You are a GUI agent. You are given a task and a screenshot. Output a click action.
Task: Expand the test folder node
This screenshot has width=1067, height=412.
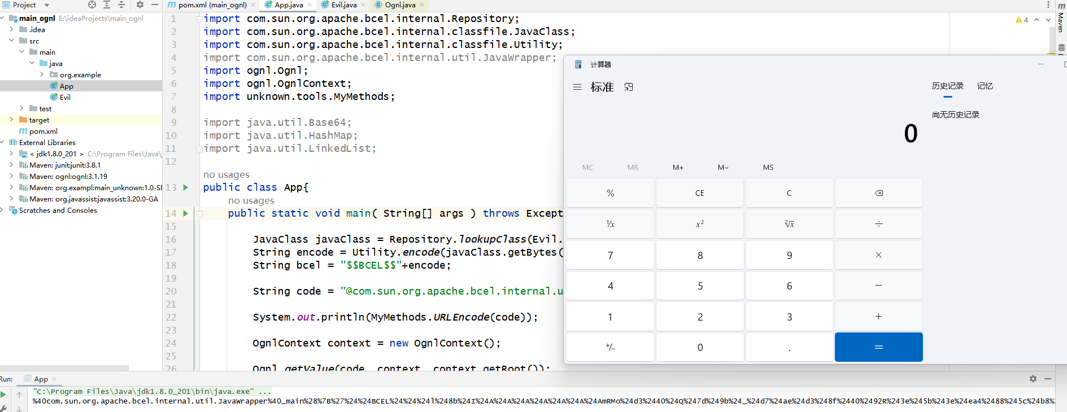click(x=21, y=108)
